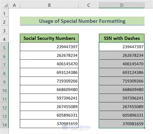Select cell B11 containing 597396241

point(49,98)
